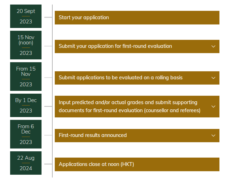Screen dimensions: 232x181
Task: Select the 'By 1 Dec' date label
Action: (x=26, y=100)
